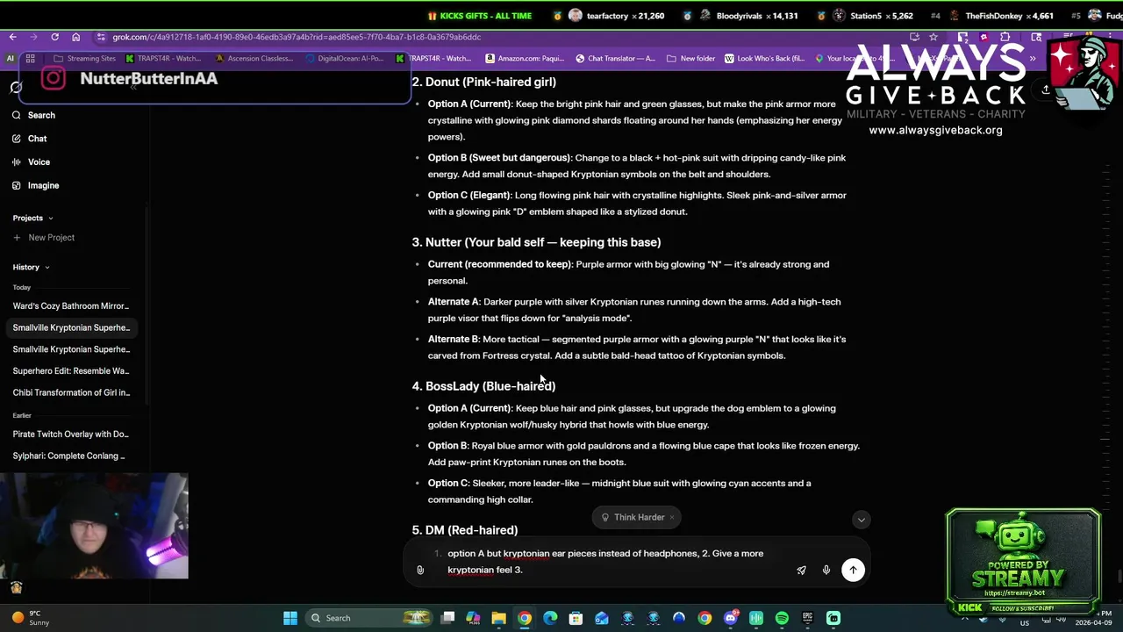The height and width of the screenshot is (632, 1123).
Task: Bookmark this page with the star icon
Action: coord(933,37)
